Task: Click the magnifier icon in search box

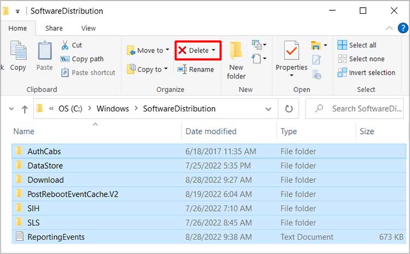Action: [x=319, y=108]
